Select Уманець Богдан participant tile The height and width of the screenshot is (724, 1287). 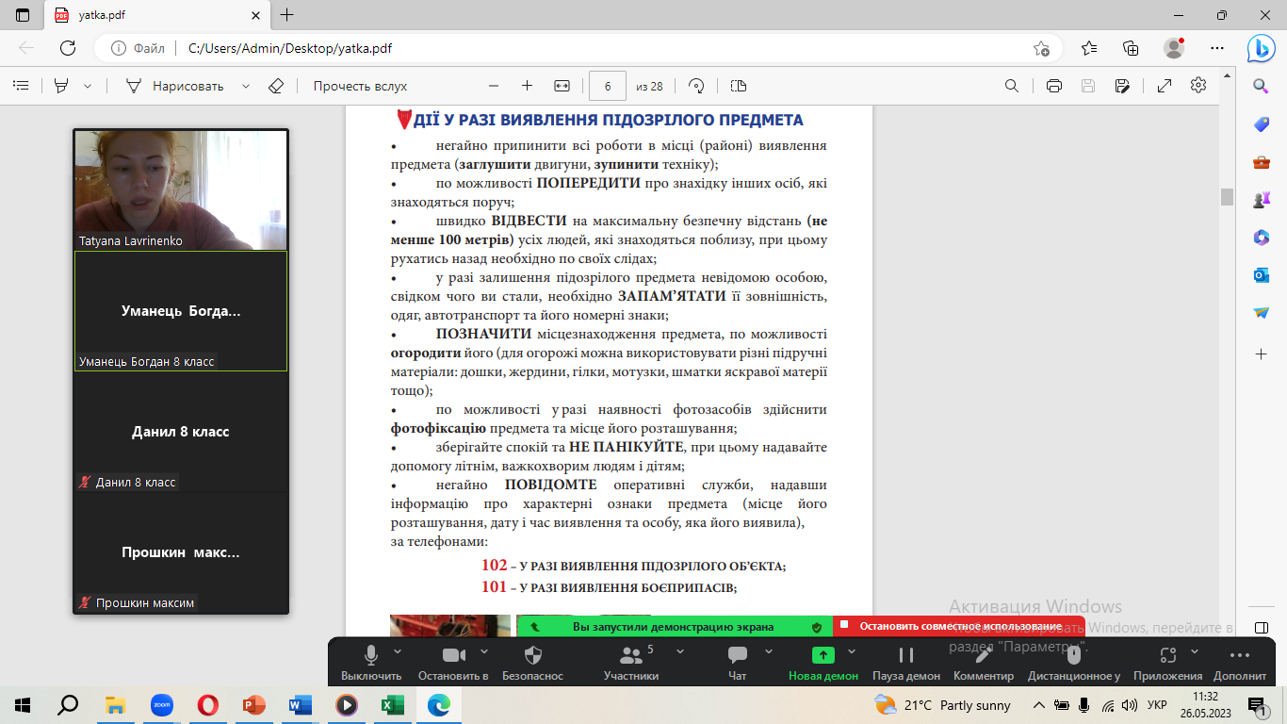pyautogui.click(x=181, y=311)
